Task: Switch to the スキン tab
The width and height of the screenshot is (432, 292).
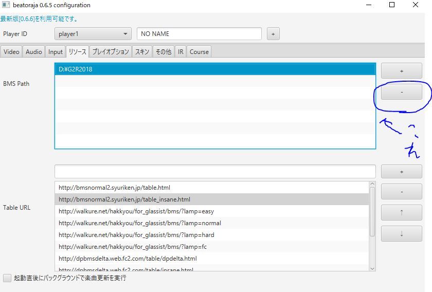Action: pyautogui.click(x=142, y=52)
